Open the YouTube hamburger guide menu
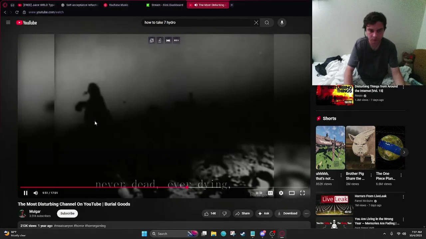This screenshot has height=239, width=426. point(8,23)
